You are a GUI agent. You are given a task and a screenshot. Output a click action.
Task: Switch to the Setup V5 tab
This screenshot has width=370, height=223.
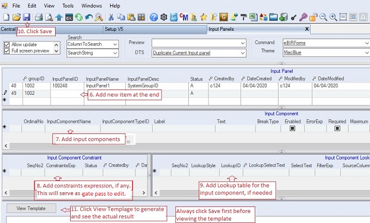click(155, 29)
